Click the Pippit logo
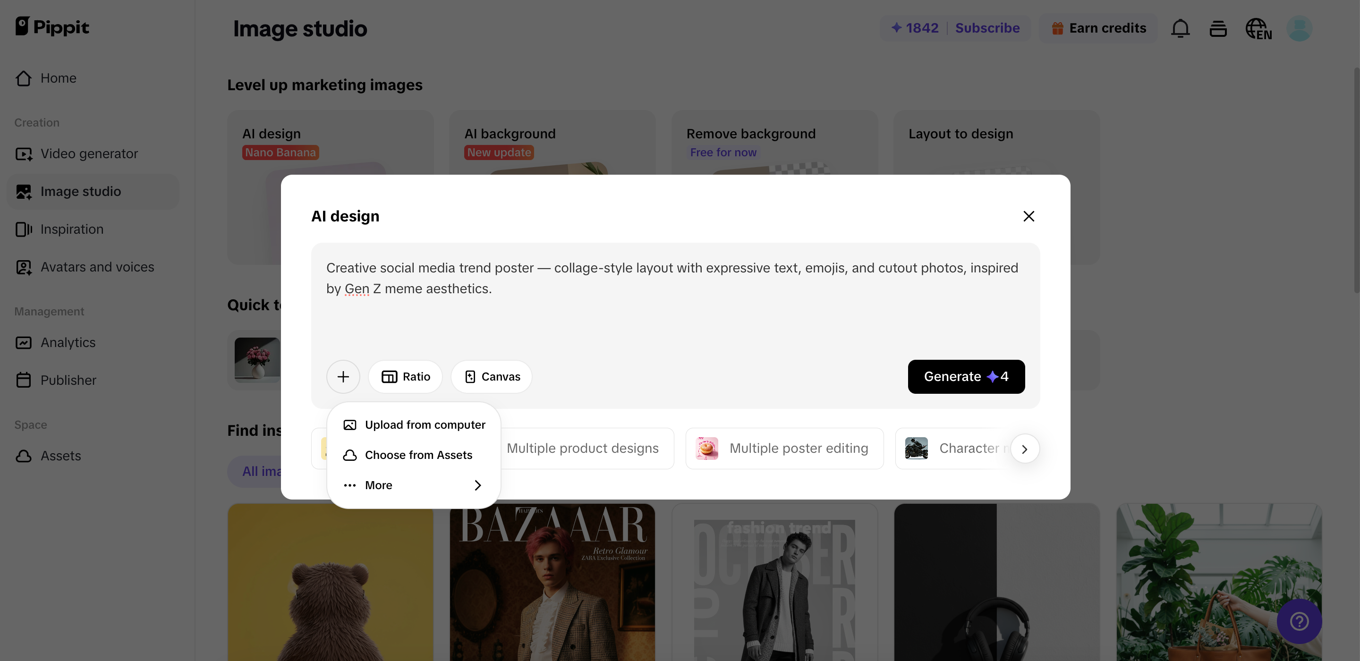Screen dimensions: 1360x661 coord(52,26)
